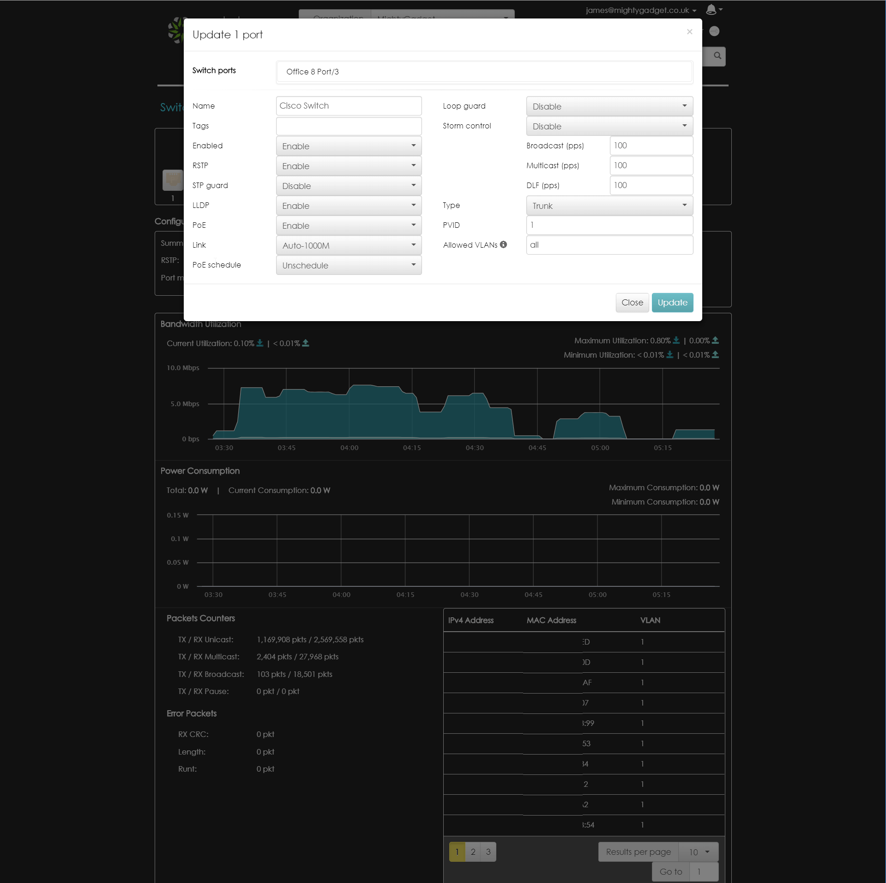The height and width of the screenshot is (883, 886).
Task: Click the search magnifier icon
Action: 717,56
